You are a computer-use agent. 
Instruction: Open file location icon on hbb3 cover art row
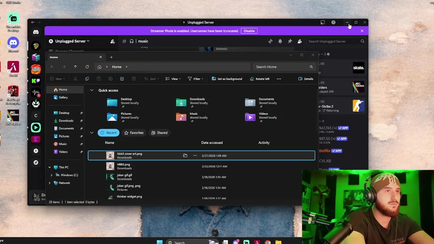pos(185,156)
